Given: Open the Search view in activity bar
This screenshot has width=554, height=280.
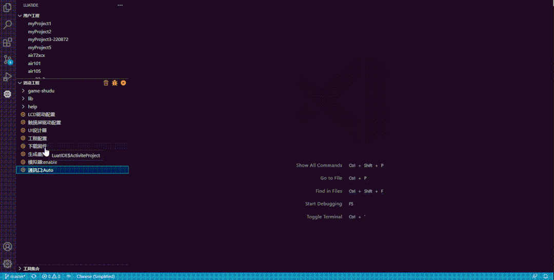Looking at the screenshot, I should (x=7, y=25).
